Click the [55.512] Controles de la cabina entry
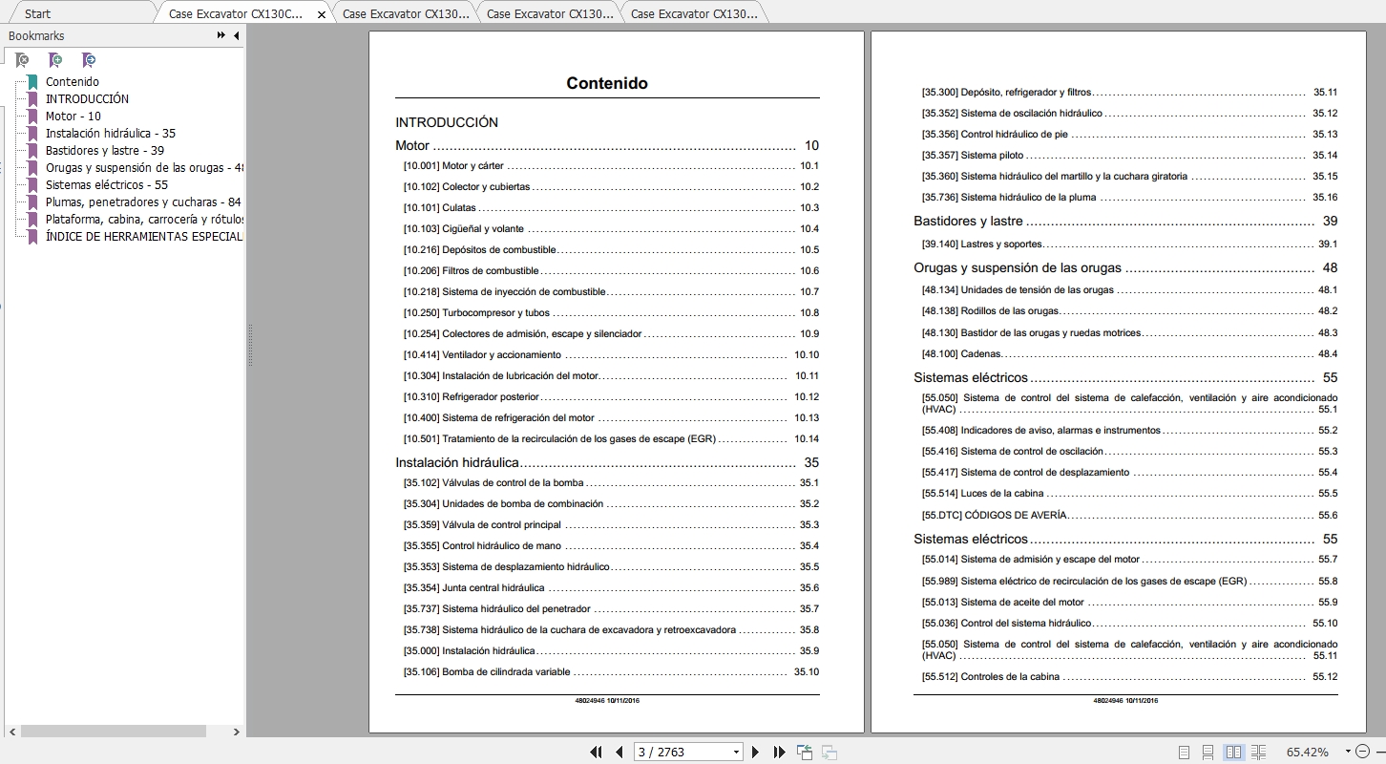The image size is (1386, 764). click(x=1129, y=677)
